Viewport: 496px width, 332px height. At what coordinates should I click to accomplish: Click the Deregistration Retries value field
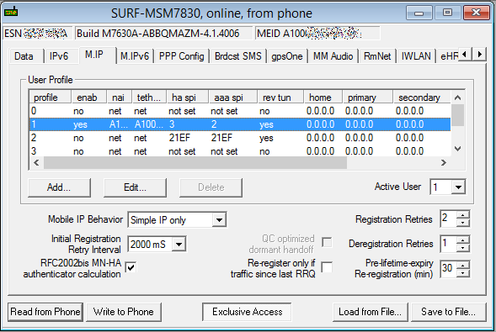click(x=449, y=244)
